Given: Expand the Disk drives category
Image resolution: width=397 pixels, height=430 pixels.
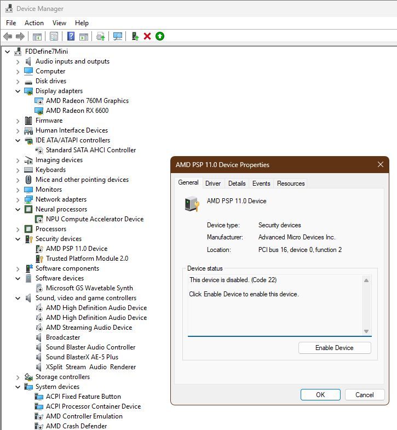Looking at the screenshot, I should [x=18, y=82].
